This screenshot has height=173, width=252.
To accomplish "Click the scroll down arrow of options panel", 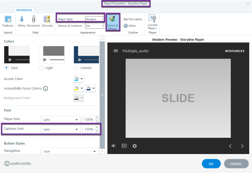I will coord(102,151).
